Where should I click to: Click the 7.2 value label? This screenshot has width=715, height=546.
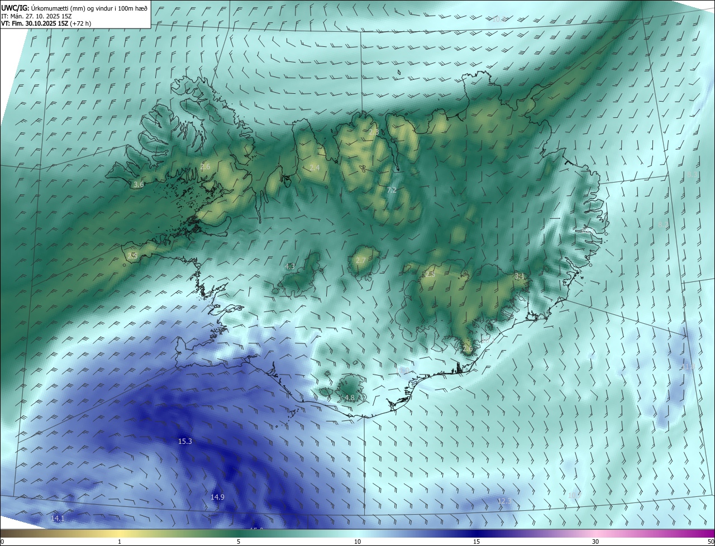[392, 190]
